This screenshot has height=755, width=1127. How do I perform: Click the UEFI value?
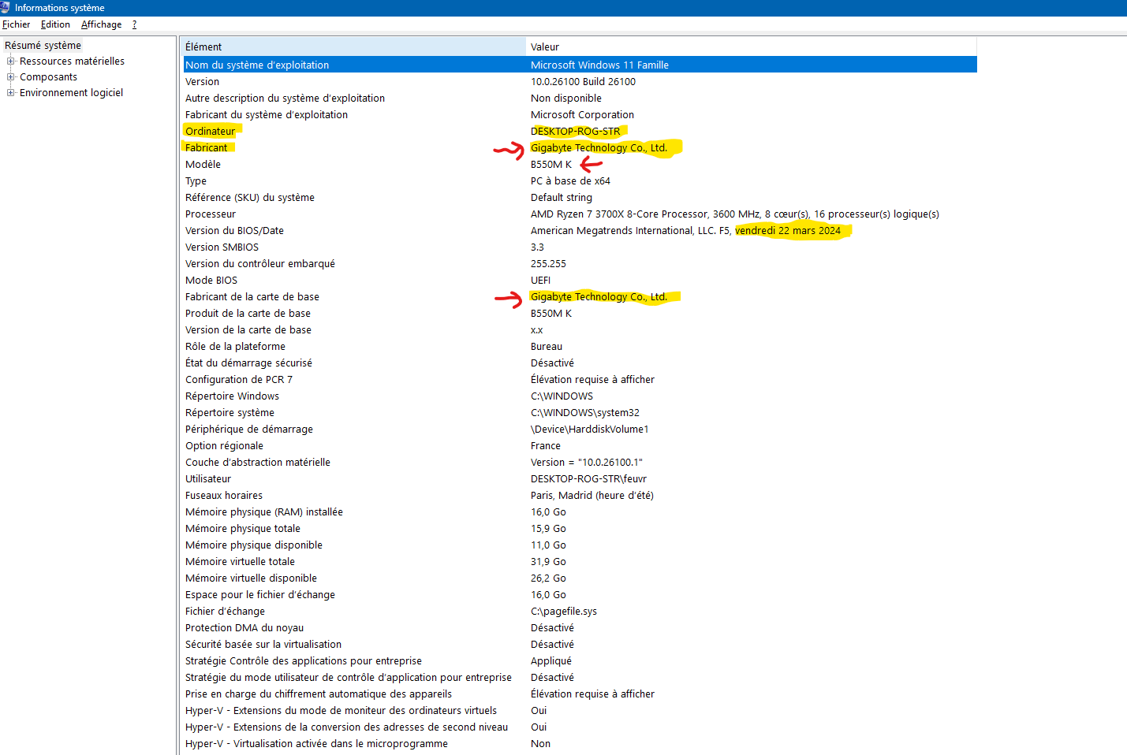[541, 281]
